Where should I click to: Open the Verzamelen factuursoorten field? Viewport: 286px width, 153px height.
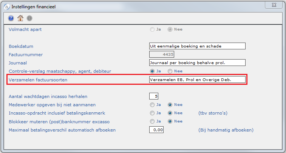click(197, 80)
